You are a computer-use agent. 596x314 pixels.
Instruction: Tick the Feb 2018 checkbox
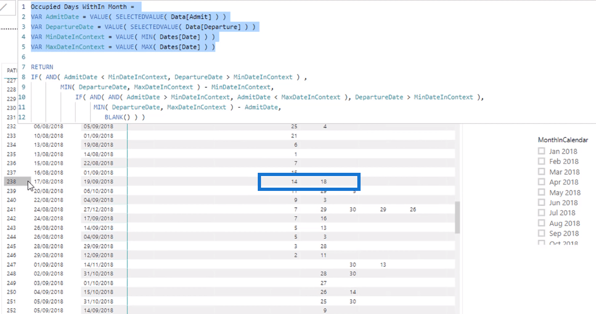[x=541, y=161]
